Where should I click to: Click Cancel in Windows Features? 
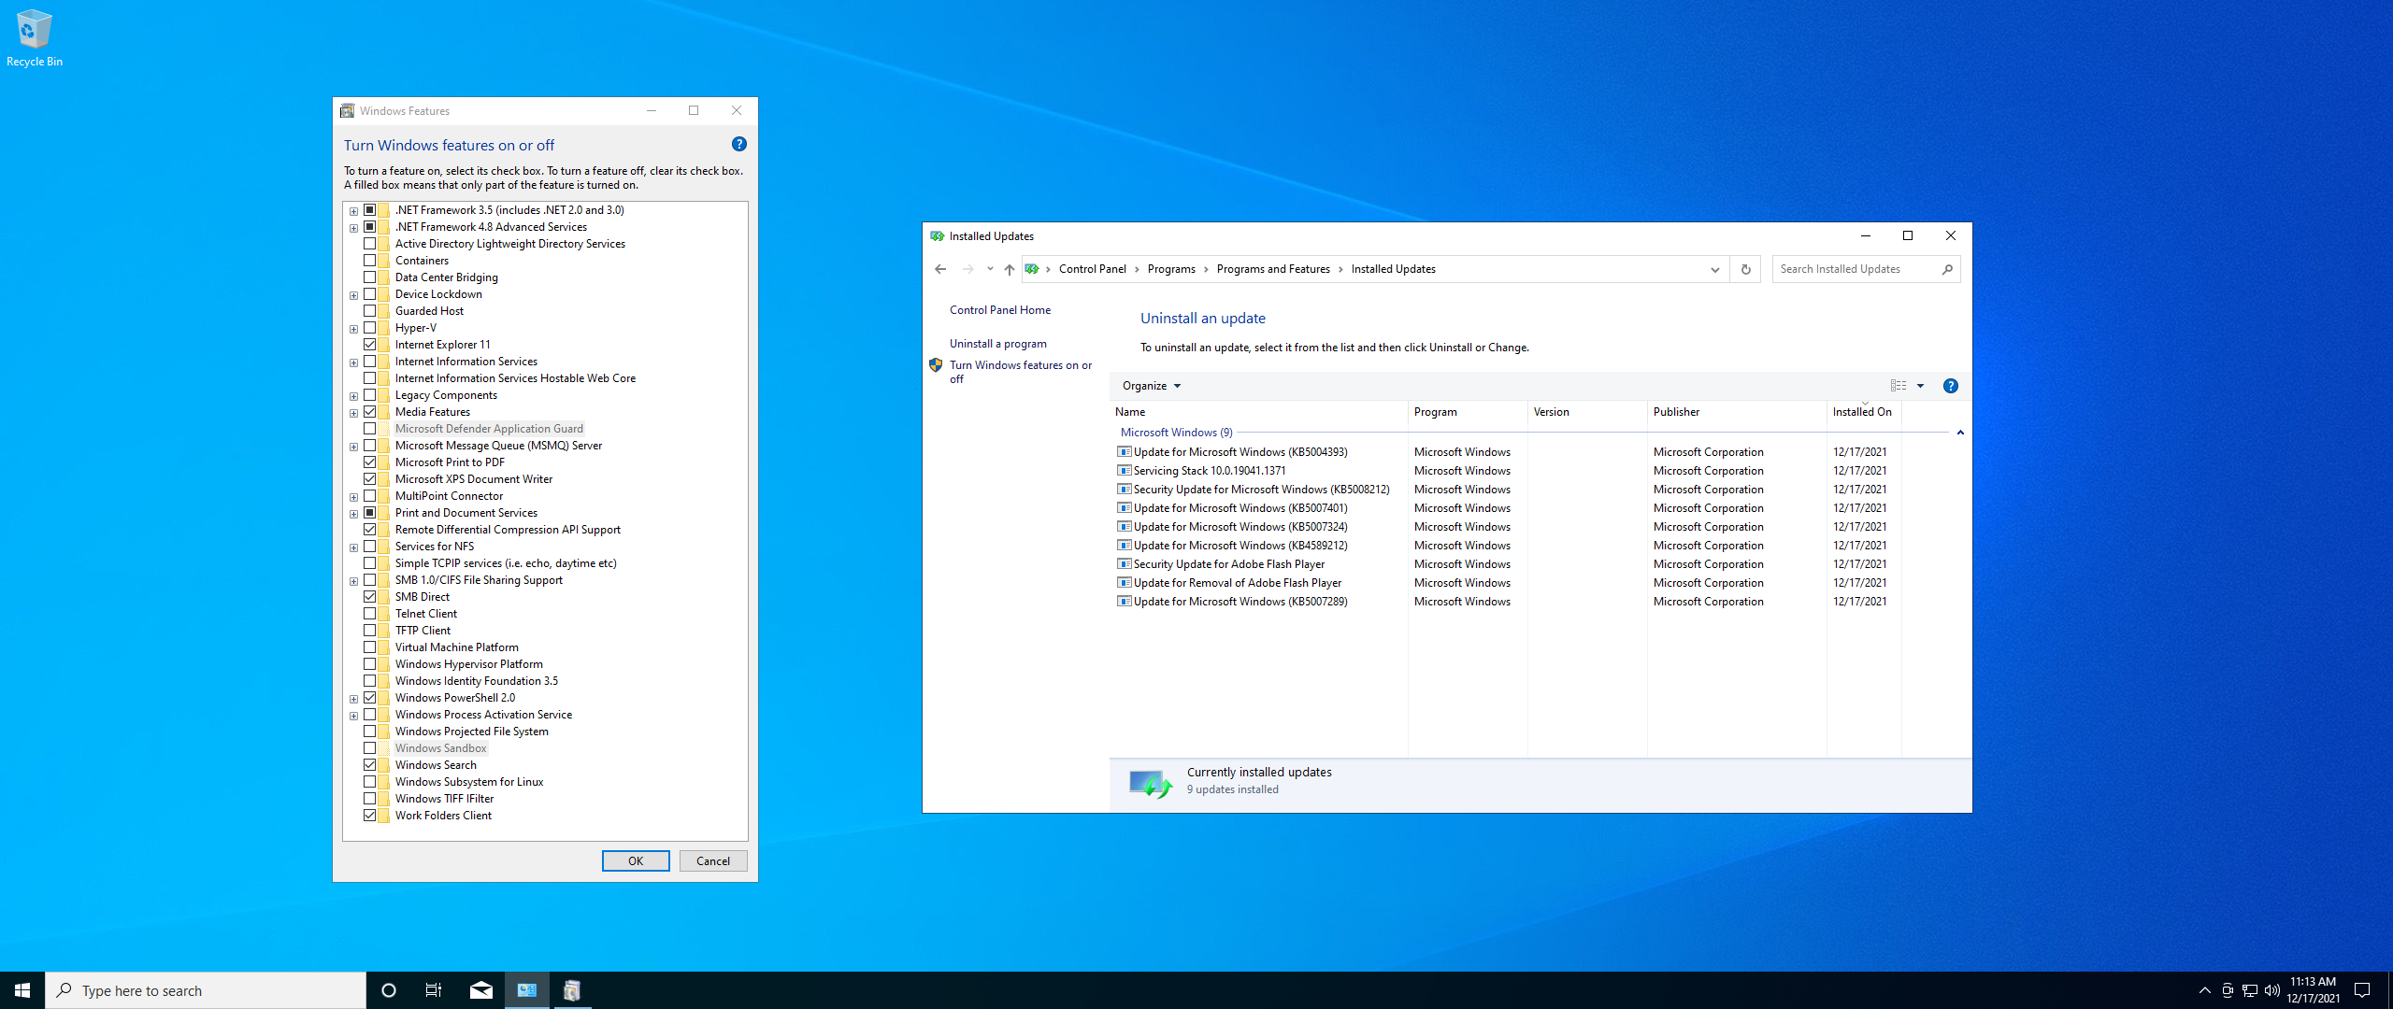coord(713,861)
